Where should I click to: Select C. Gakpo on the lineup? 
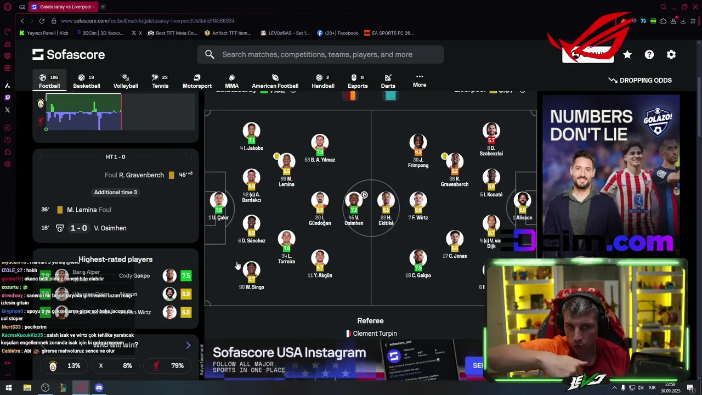[418, 264]
